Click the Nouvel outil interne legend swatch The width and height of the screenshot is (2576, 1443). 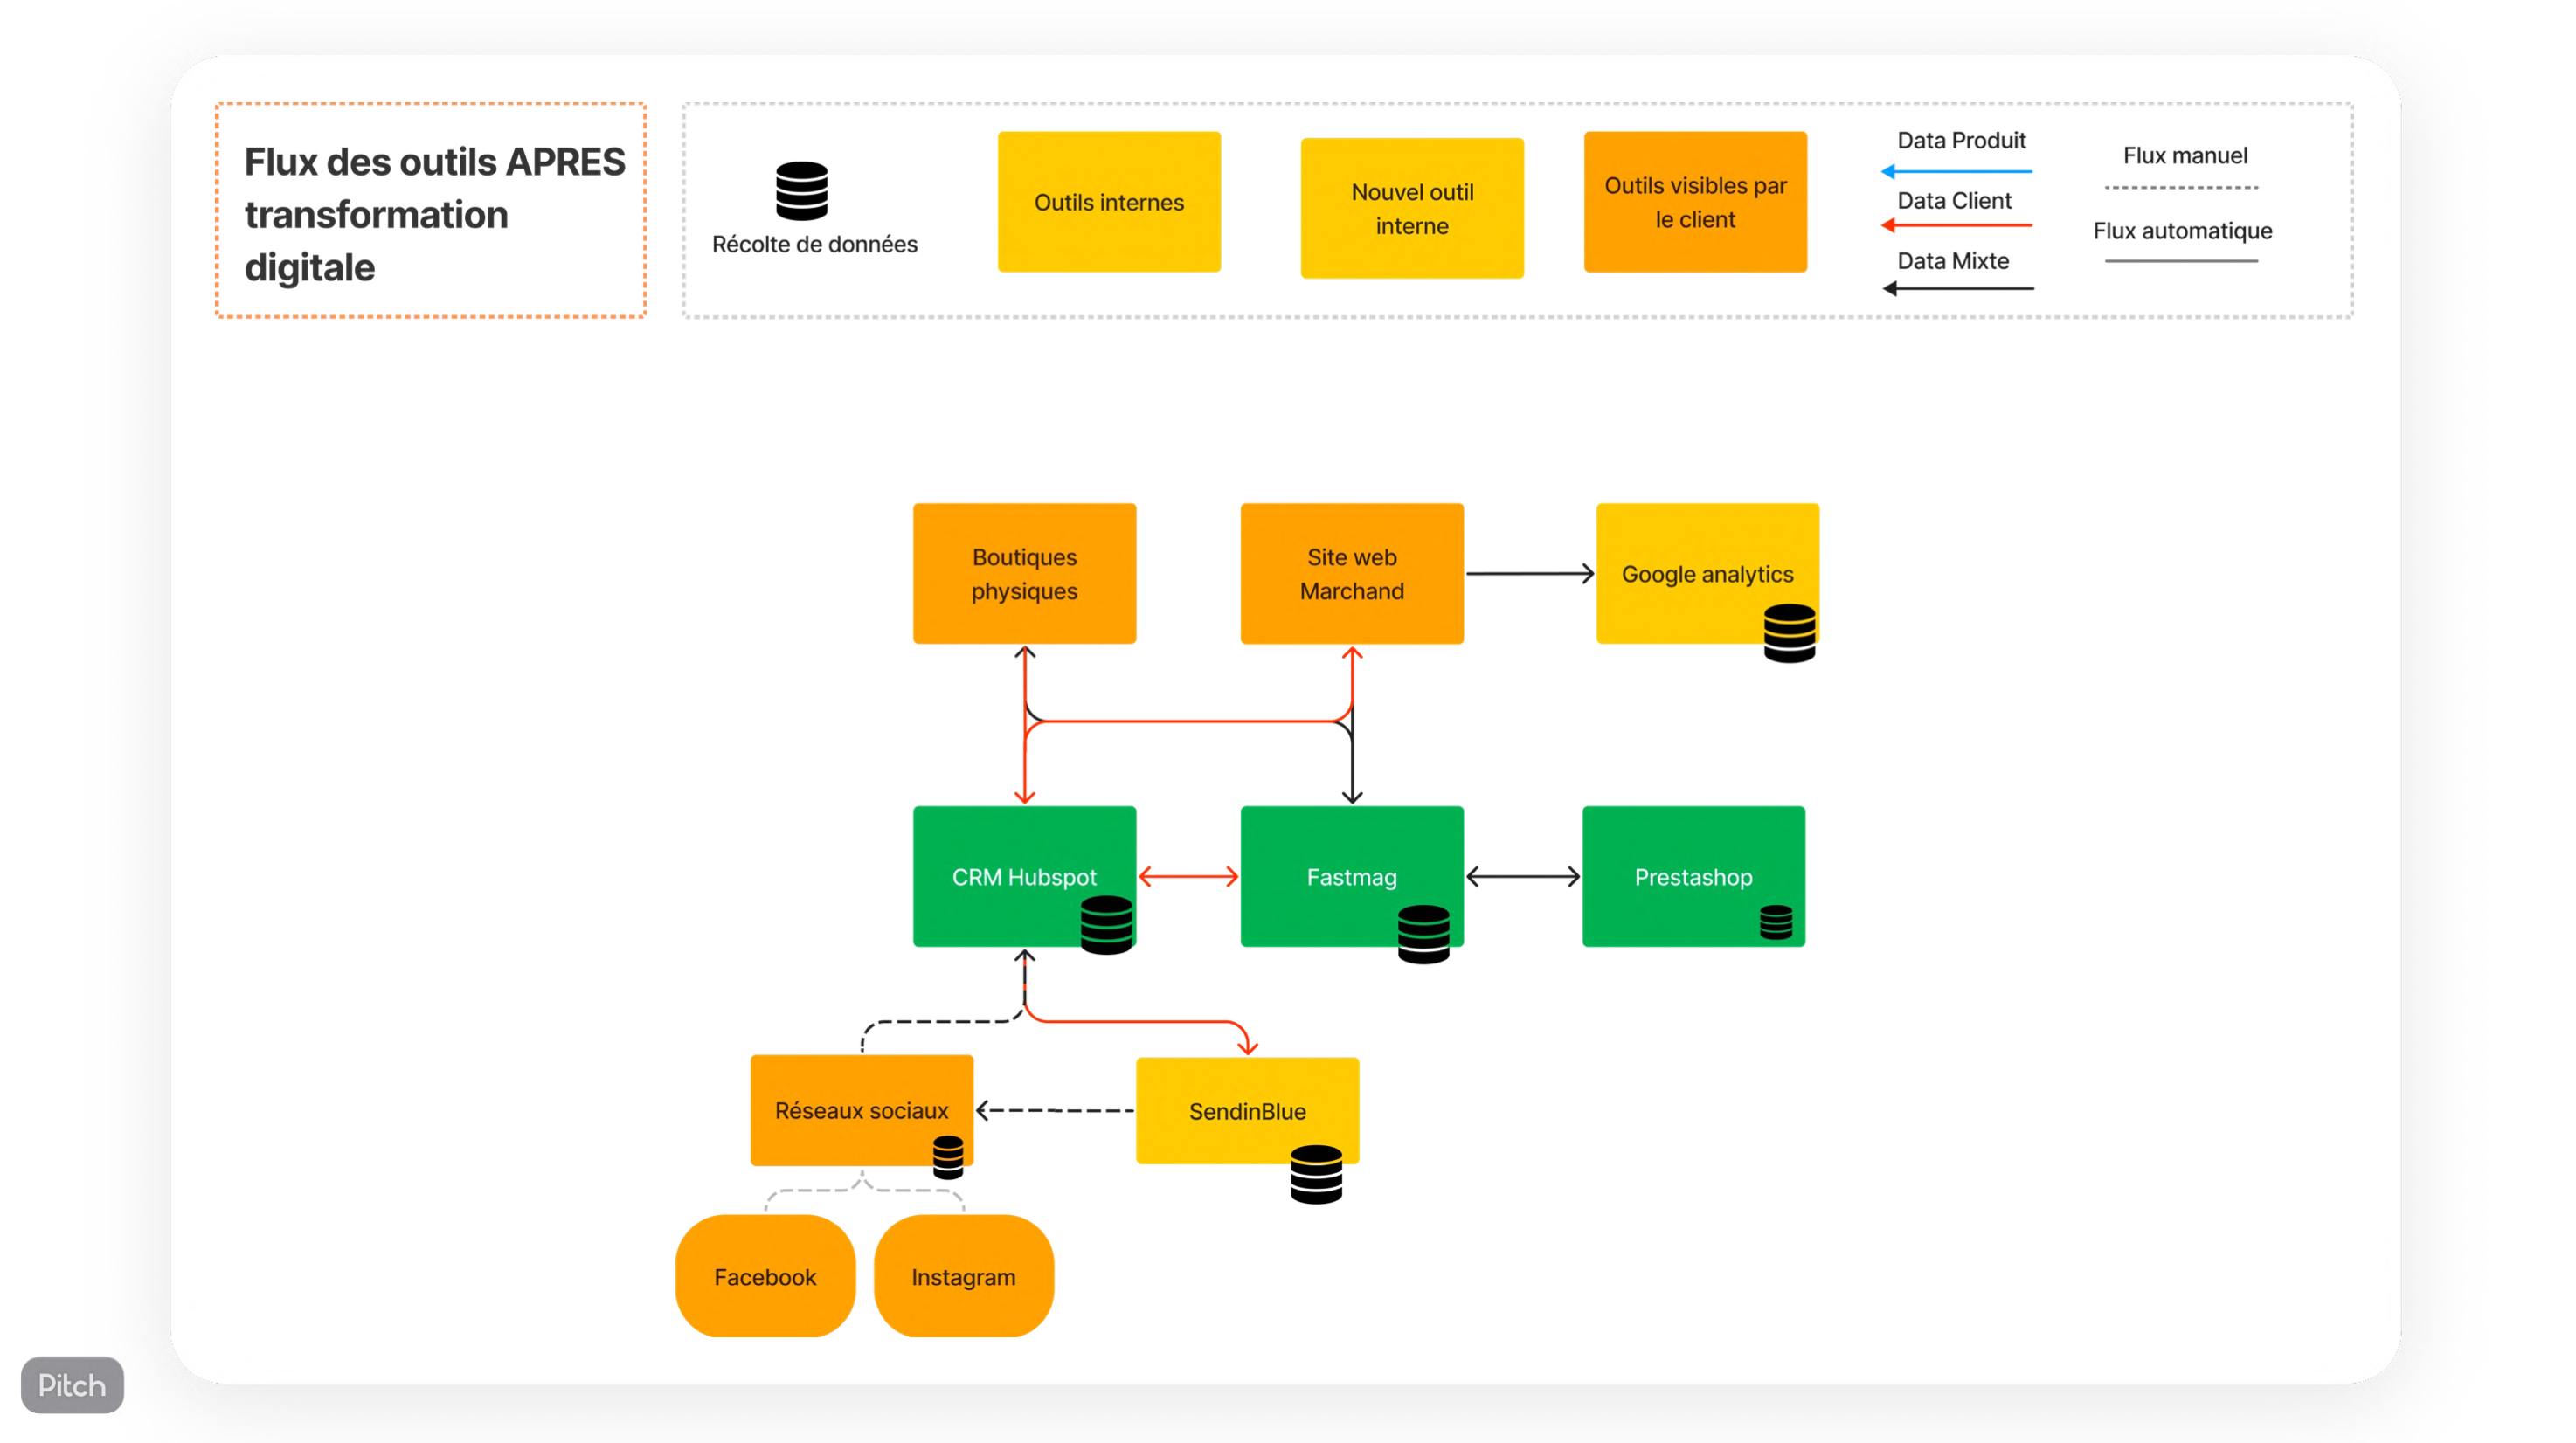1411,208
